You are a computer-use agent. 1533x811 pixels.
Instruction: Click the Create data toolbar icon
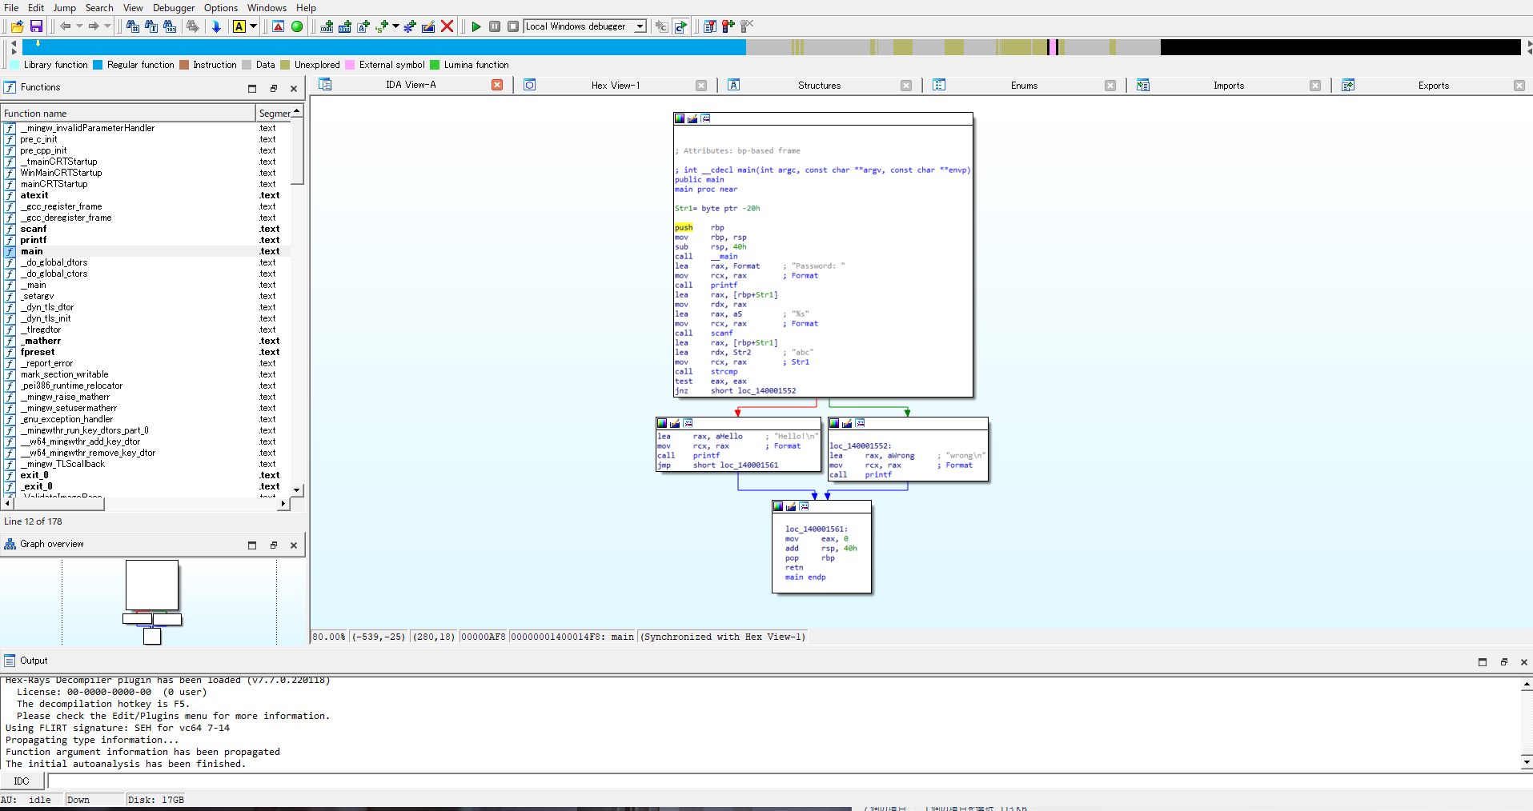[344, 26]
